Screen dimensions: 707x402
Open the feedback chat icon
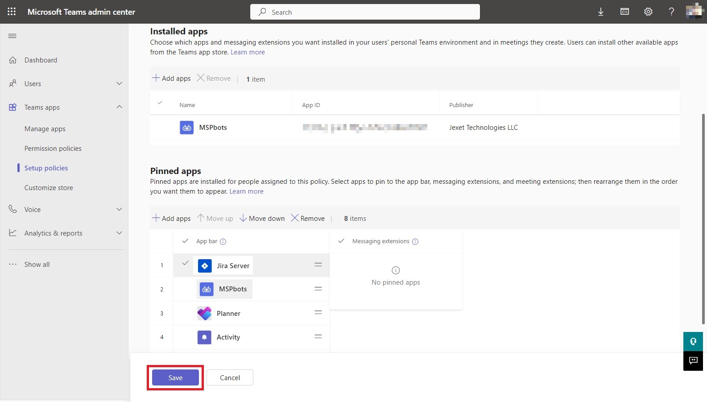tap(693, 361)
